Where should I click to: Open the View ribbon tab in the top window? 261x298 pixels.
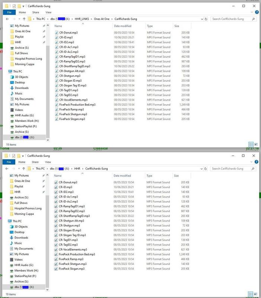coord(48,12)
